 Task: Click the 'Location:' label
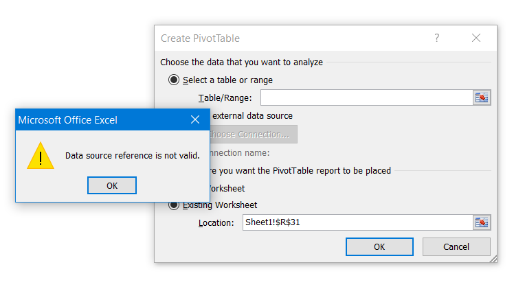(216, 223)
